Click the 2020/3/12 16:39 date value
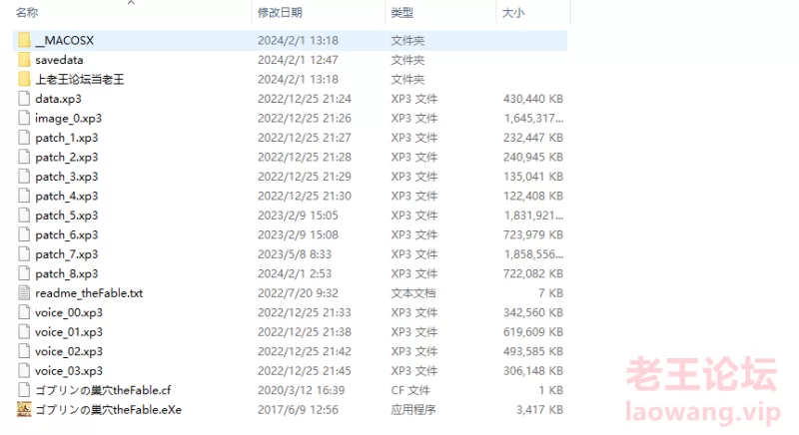Screen dimensions: 799x435 point(302,390)
